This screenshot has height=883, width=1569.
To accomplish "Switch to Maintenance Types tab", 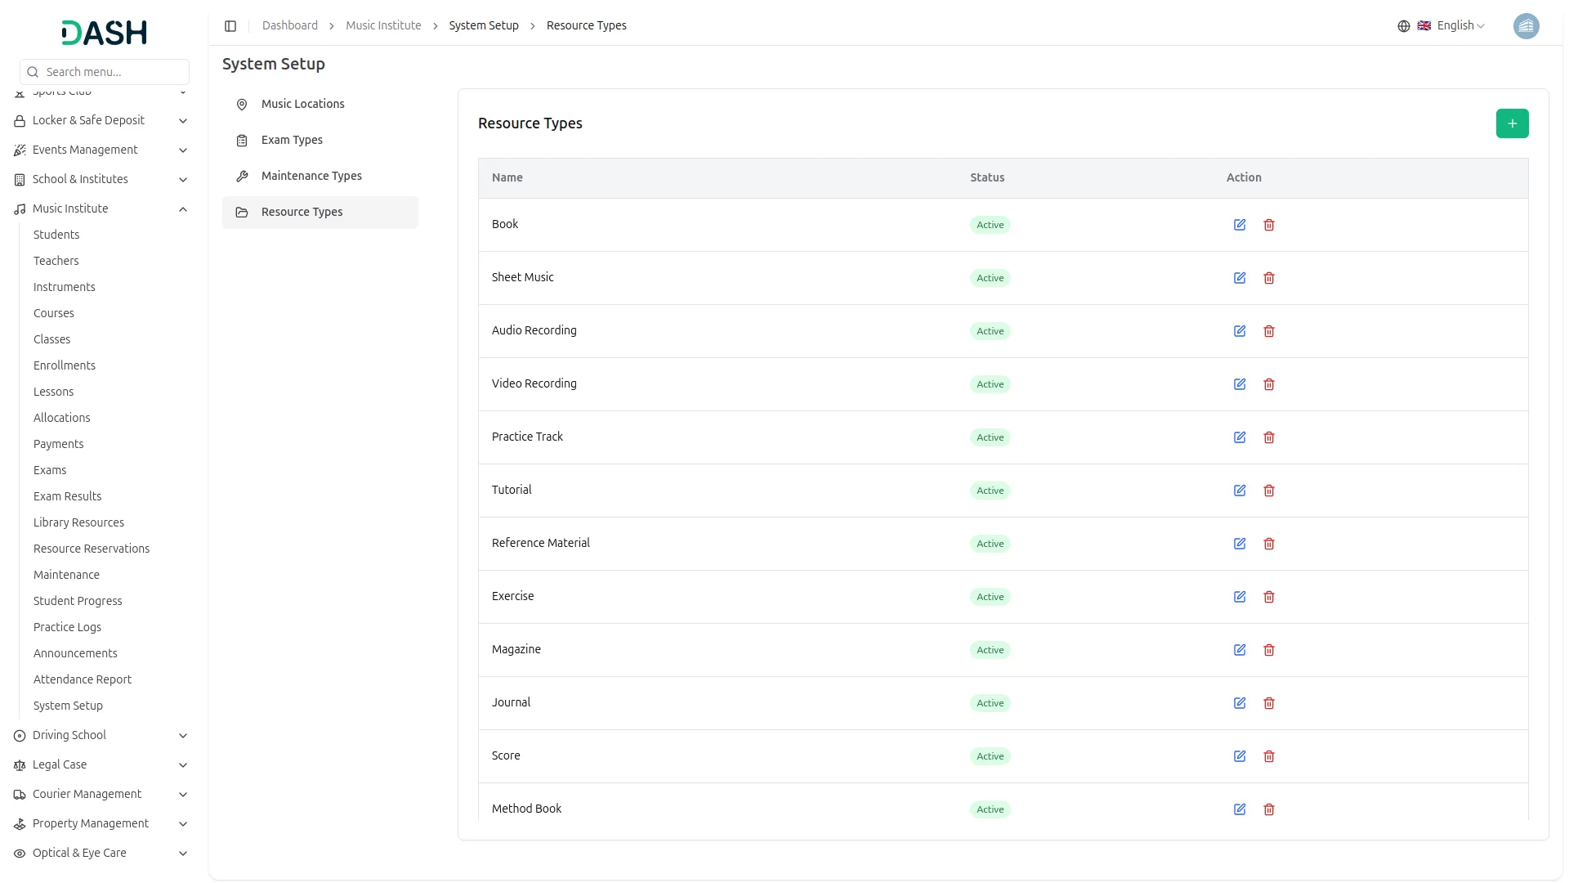I will [311, 176].
